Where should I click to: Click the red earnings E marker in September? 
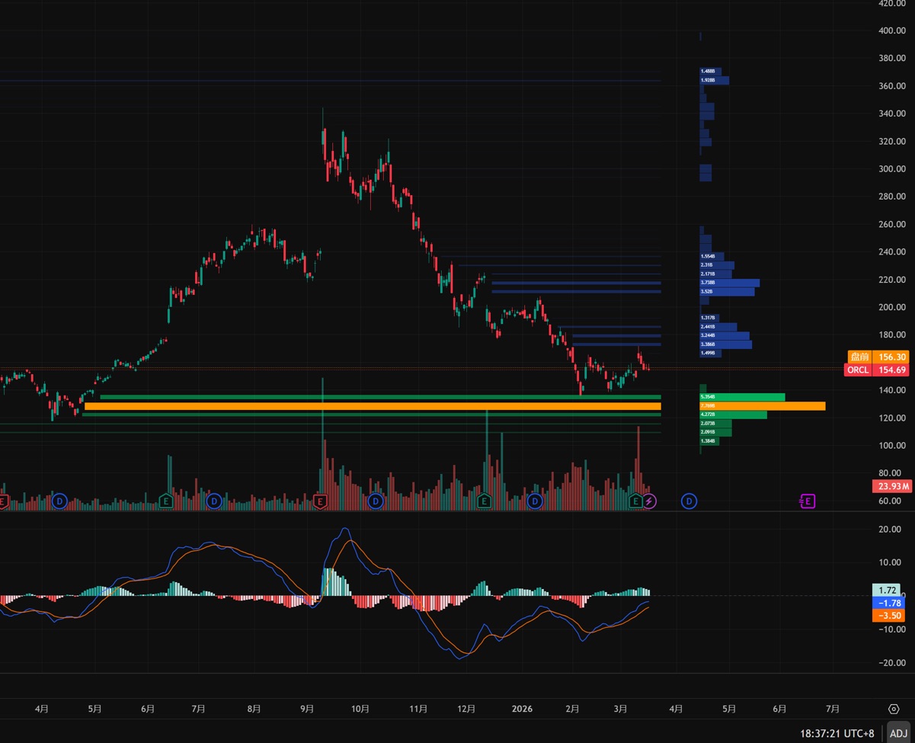(320, 501)
